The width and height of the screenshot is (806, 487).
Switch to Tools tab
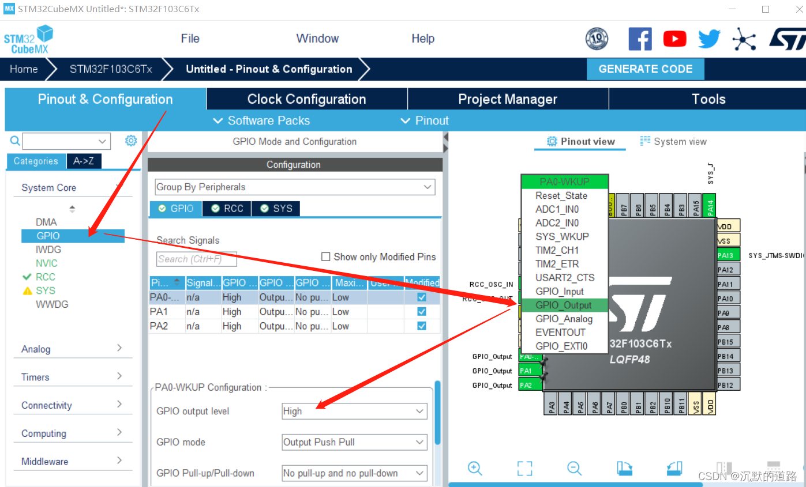(x=708, y=99)
